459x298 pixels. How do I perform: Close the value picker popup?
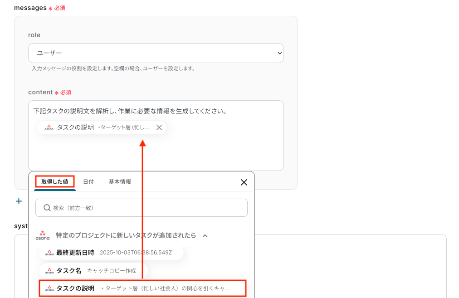(244, 182)
